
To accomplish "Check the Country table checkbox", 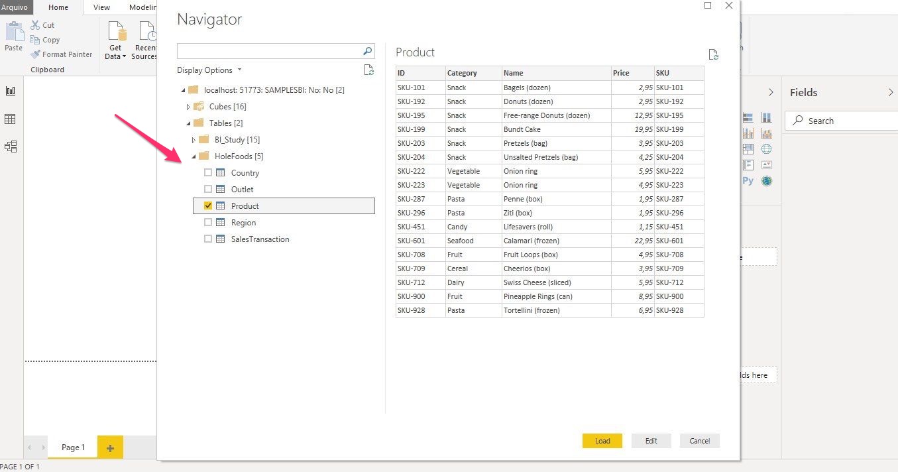I will coord(208,173).
